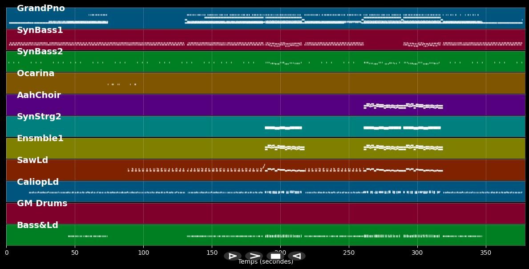Expand the SynStrg2 track lane
The height and width of the screenshot is (269, 529).
pyautogui.click(x=39, y=116)
